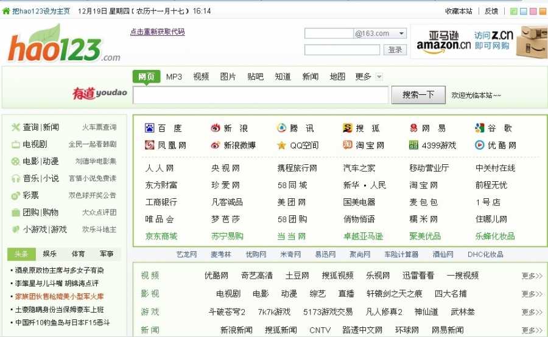Screen dimensions: 548x337
Task: Click the 反馈 feedback link
Action: pos(491,11)
